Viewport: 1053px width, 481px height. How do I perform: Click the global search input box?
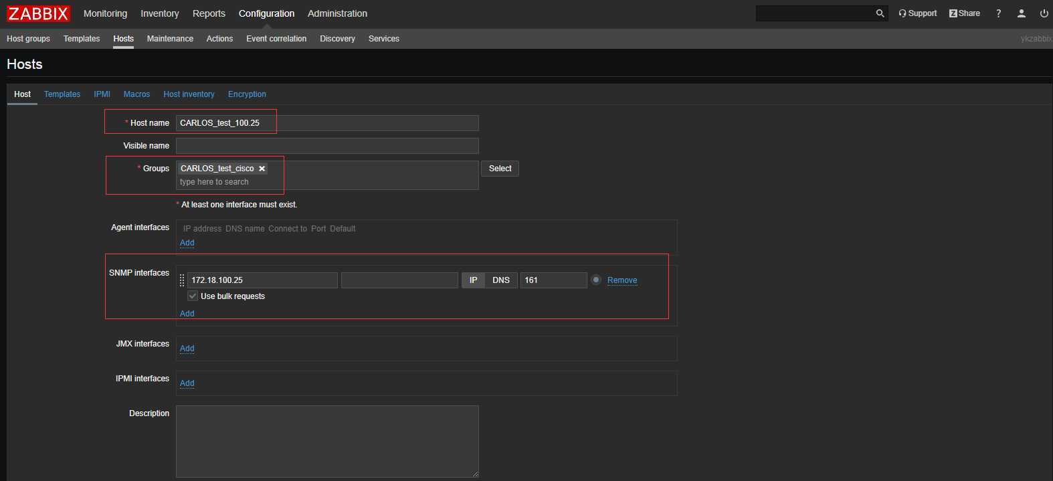tap(815, 13)
